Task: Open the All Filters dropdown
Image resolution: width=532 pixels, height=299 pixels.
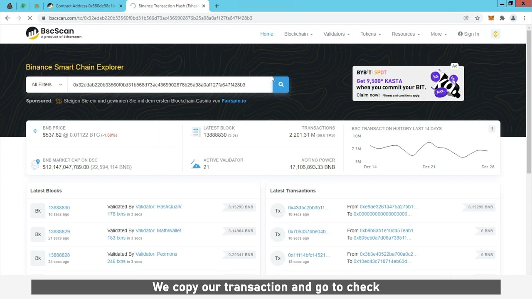Action: point(47,85)
